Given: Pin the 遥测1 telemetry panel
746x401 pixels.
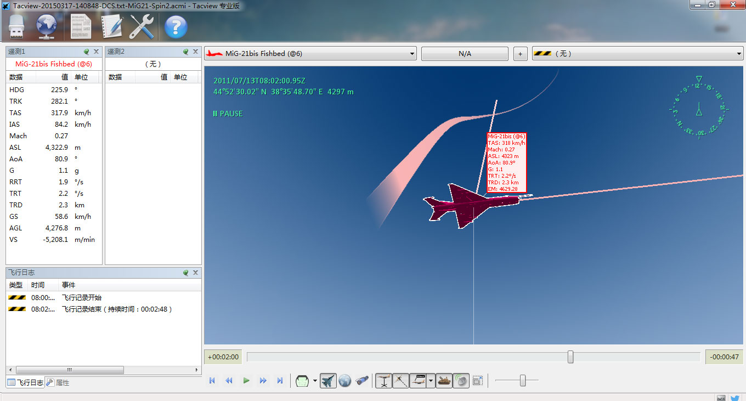Looking at the screenshot, I should (87, 52).
